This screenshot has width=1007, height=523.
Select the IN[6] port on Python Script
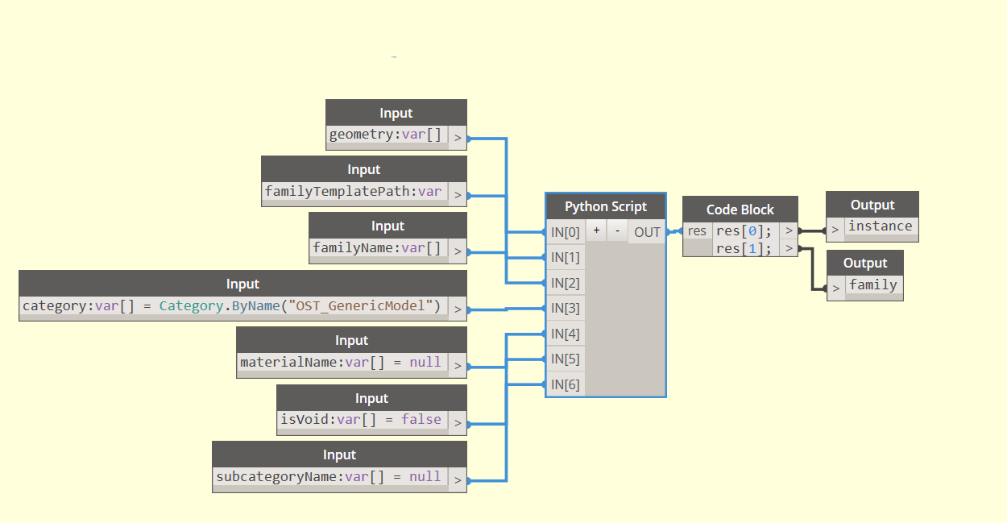(x=566, y=384)
